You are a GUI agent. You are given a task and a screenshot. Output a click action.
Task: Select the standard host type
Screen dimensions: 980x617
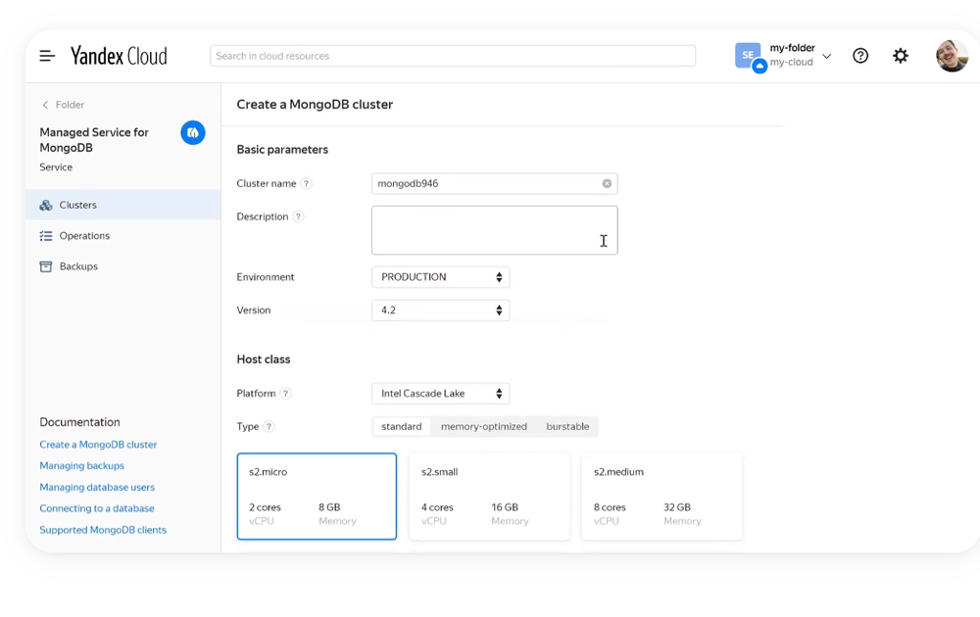[x=401, y=426]
